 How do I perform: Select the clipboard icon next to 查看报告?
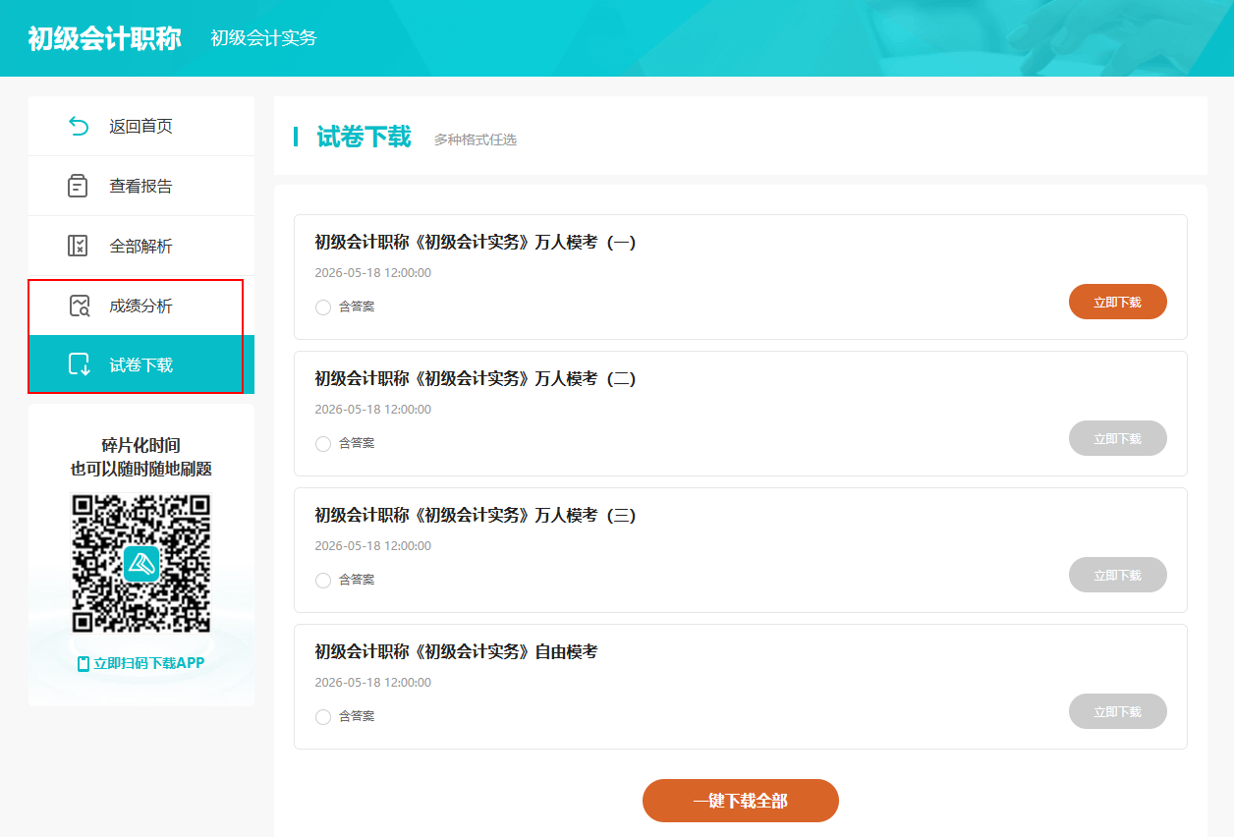(79, 186)
